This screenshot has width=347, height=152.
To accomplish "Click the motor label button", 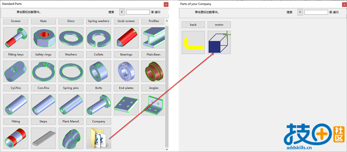I will (x=219, y=25).
